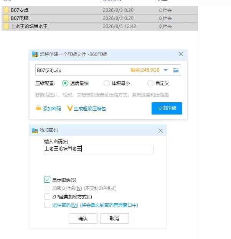Click the 输入密码(E) label

(x=56, y=142)
